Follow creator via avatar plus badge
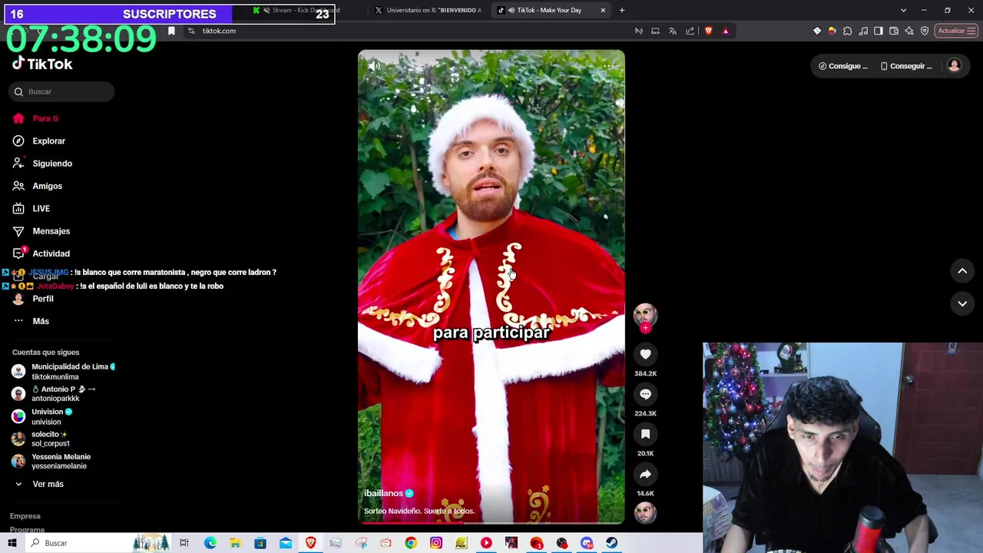This screenshot has height=553, width=983. (645, 328)
